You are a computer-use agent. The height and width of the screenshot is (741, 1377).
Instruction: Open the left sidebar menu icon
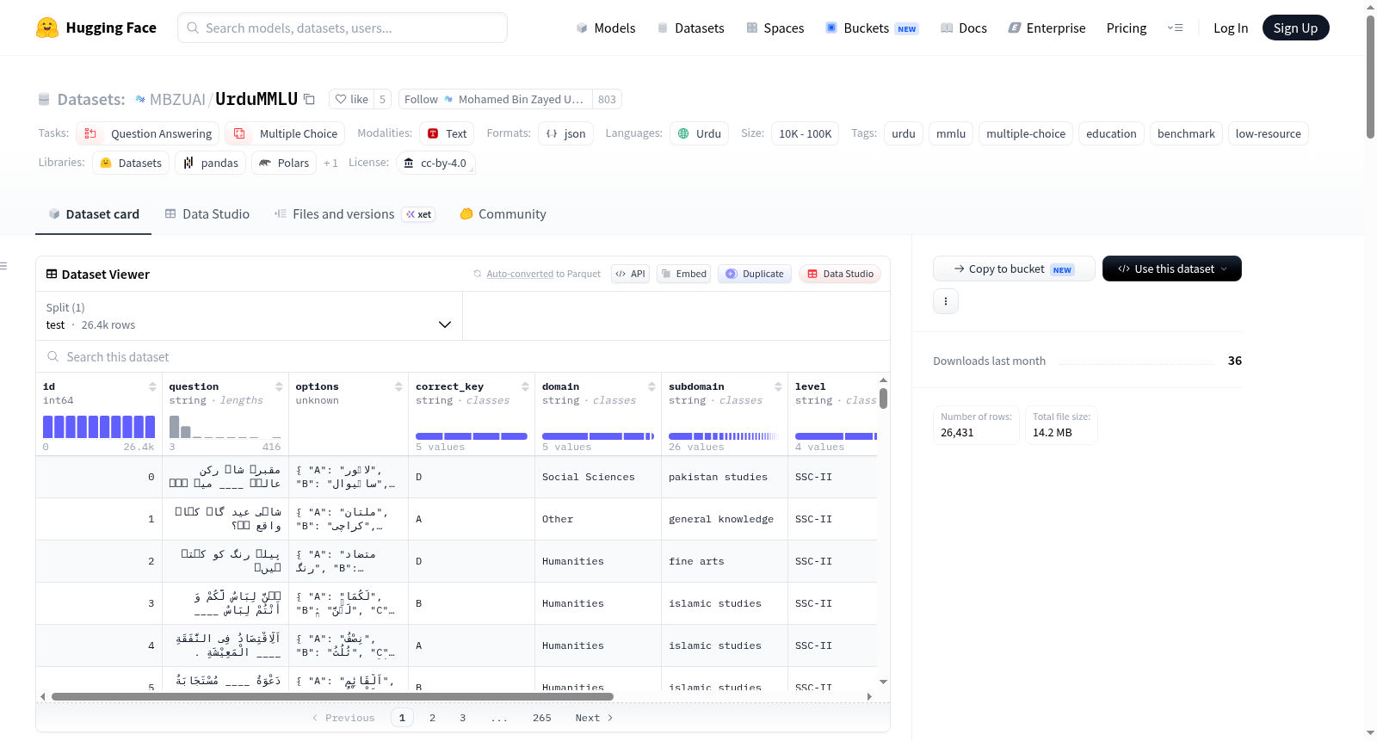[x=3, y=266]
